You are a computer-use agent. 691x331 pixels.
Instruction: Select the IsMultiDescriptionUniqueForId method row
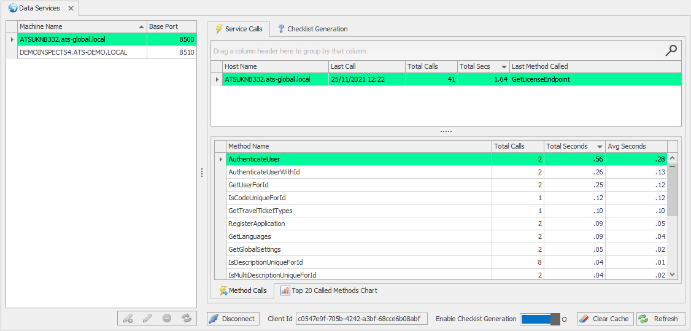coord(441,274)
